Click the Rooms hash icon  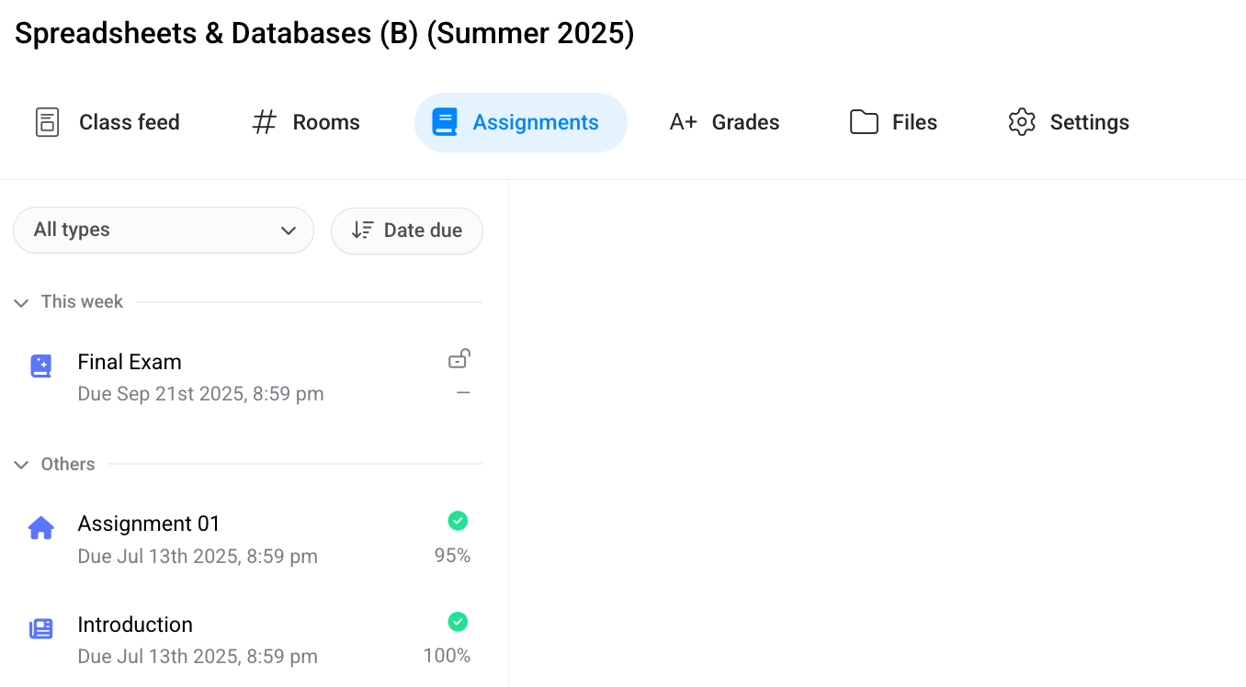pyautogui.click(x=265, y=122)
